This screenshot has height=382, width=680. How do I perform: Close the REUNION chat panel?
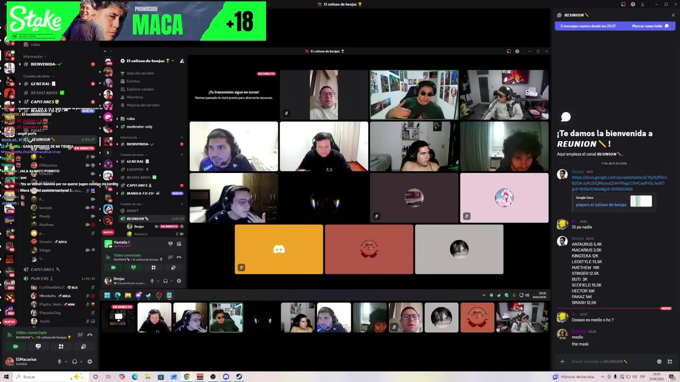coord(673,15)
